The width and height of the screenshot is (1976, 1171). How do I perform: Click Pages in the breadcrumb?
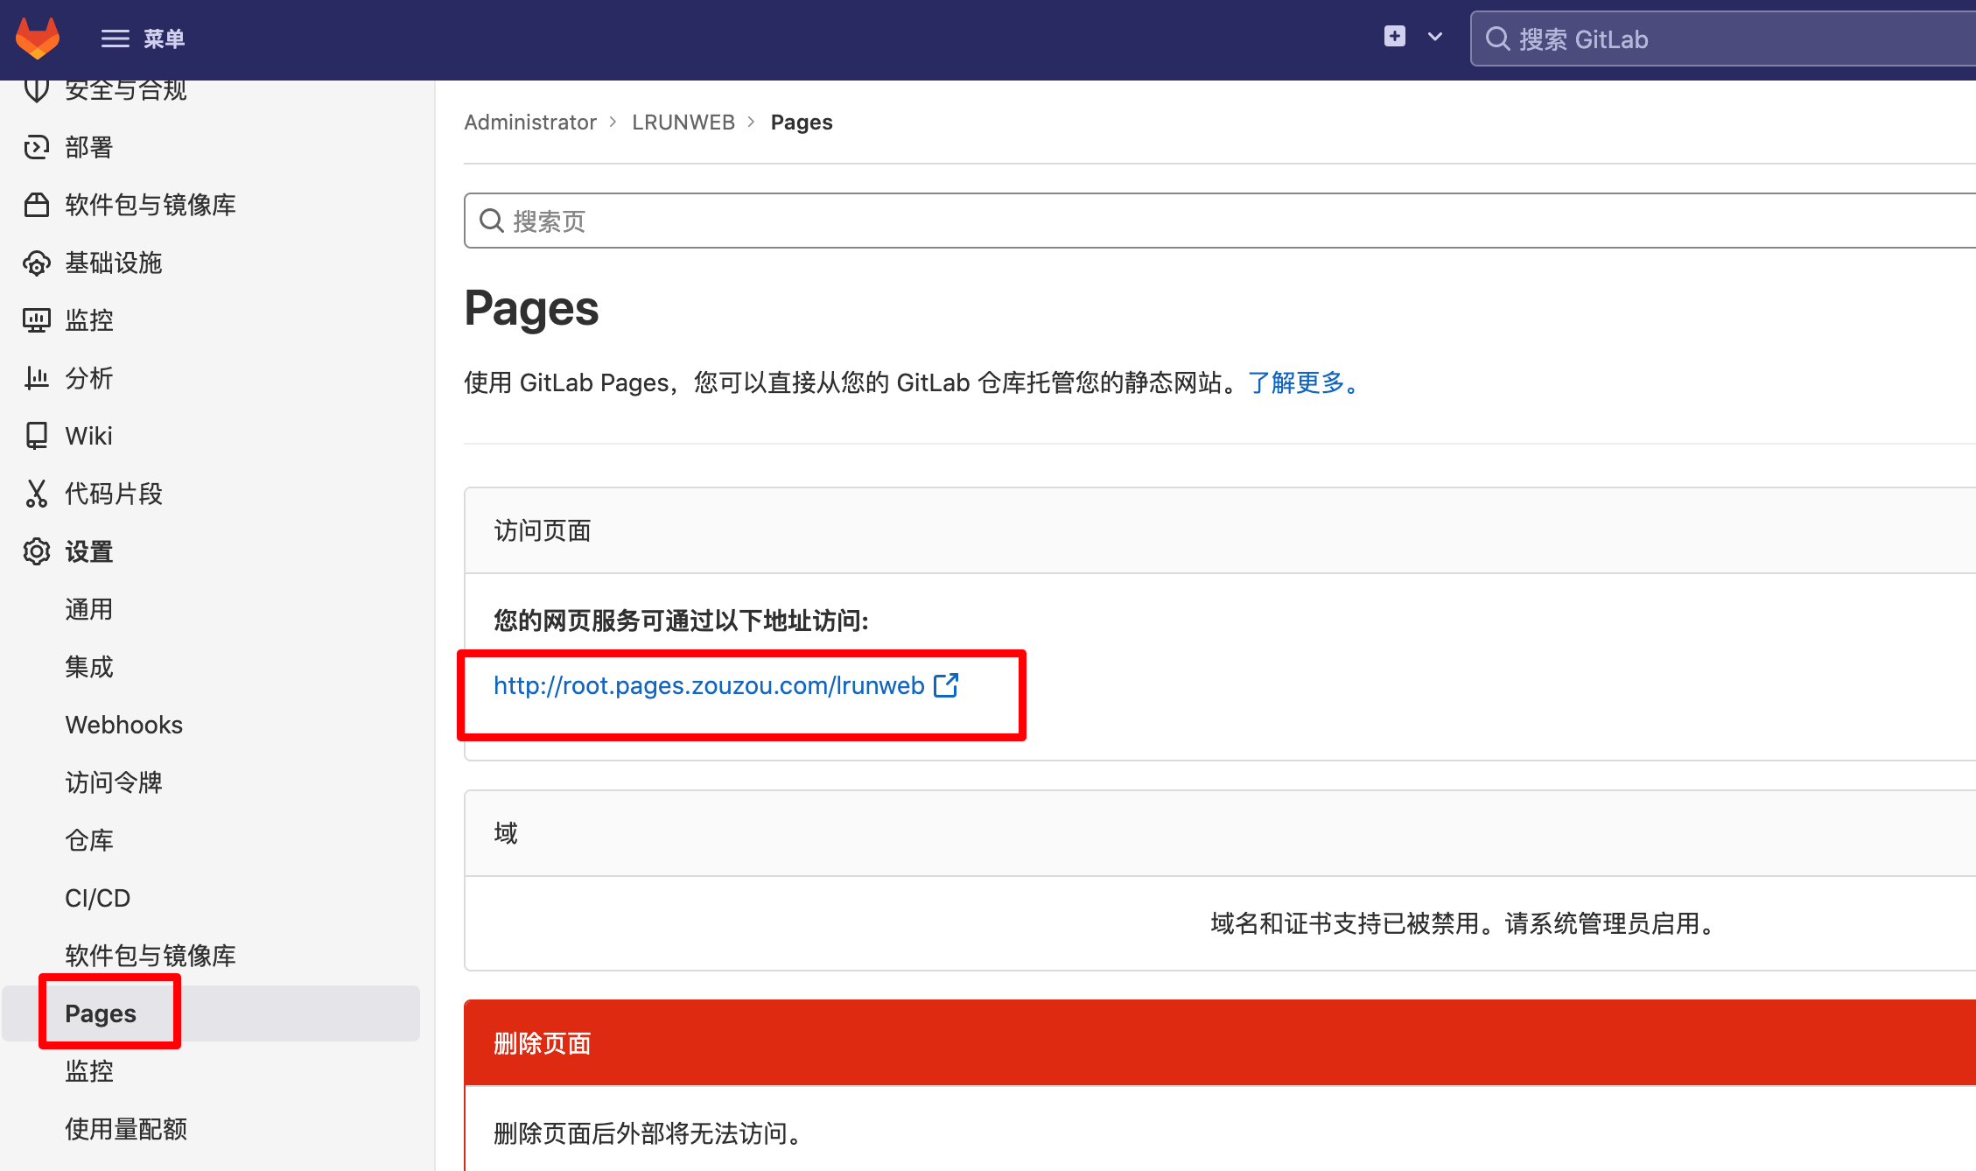[802, 123]
